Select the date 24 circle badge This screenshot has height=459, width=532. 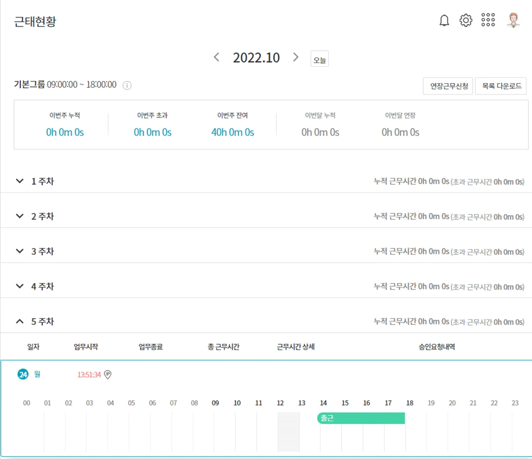point(23,374)
